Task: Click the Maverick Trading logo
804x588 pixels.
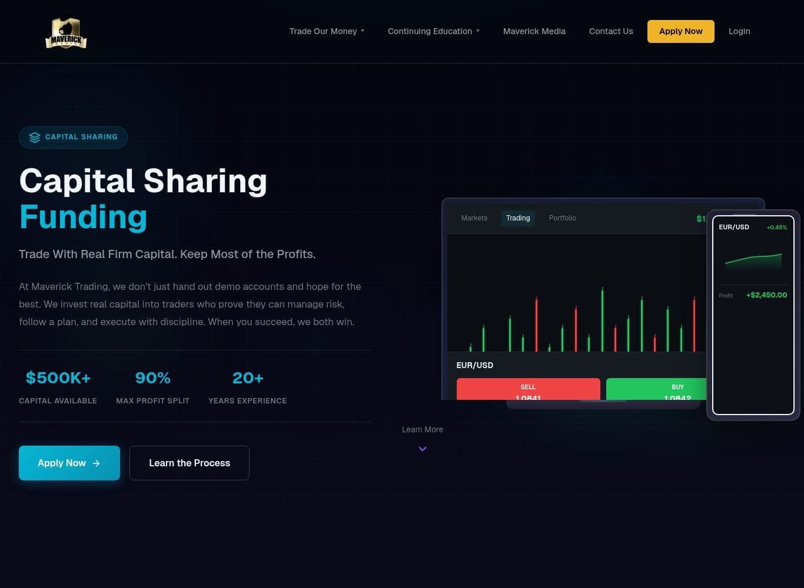Action: click(66, 33)
